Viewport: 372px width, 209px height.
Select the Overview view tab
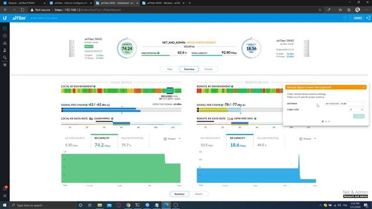pos(189,69)
